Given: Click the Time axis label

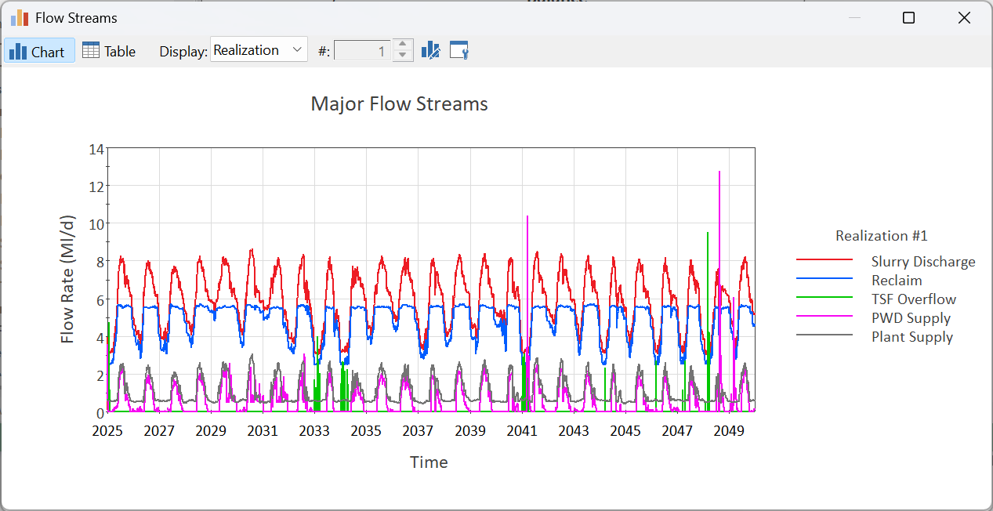Looking at the screenshot, I should [x=429, y=462].
